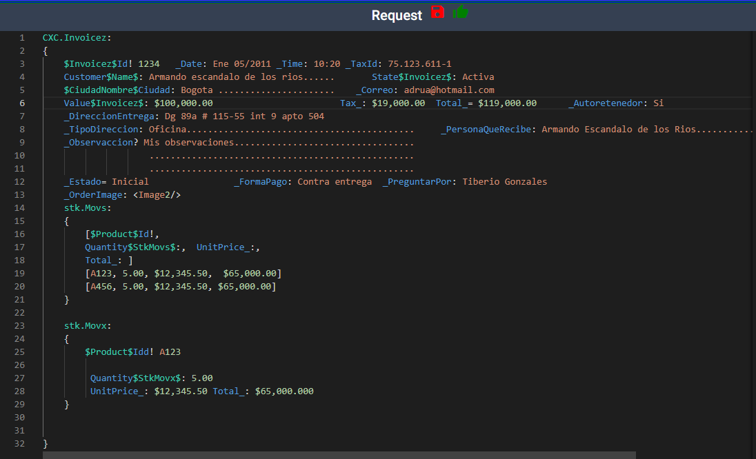The width and height of the screenshot is (756, 459).
Task: Click the address Dg 89a # 115-55
Action: pos(205,116)
